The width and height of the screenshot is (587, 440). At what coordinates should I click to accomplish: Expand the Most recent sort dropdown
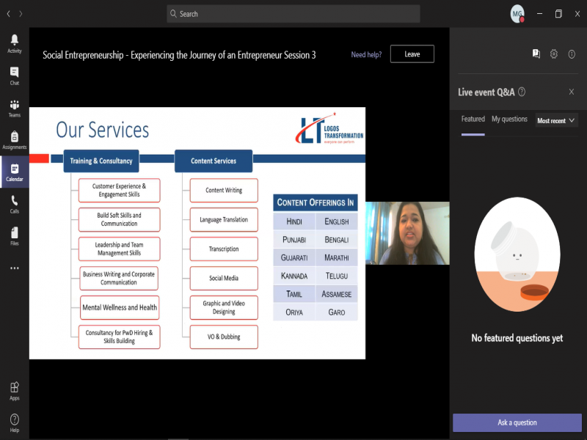(556, 120)
